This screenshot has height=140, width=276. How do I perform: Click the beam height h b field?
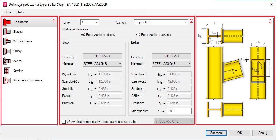pos(179,74)
